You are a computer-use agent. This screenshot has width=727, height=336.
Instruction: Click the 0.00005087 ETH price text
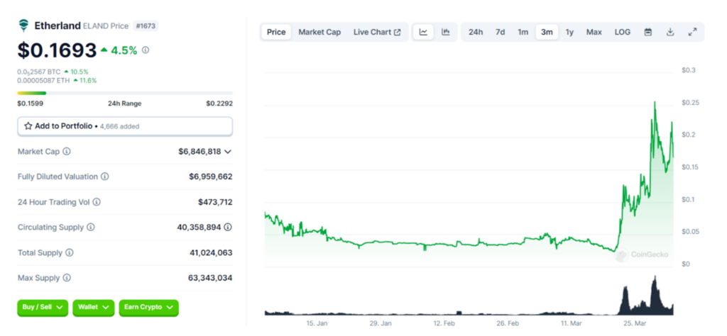pyautogui.click(x=43, y=80)
